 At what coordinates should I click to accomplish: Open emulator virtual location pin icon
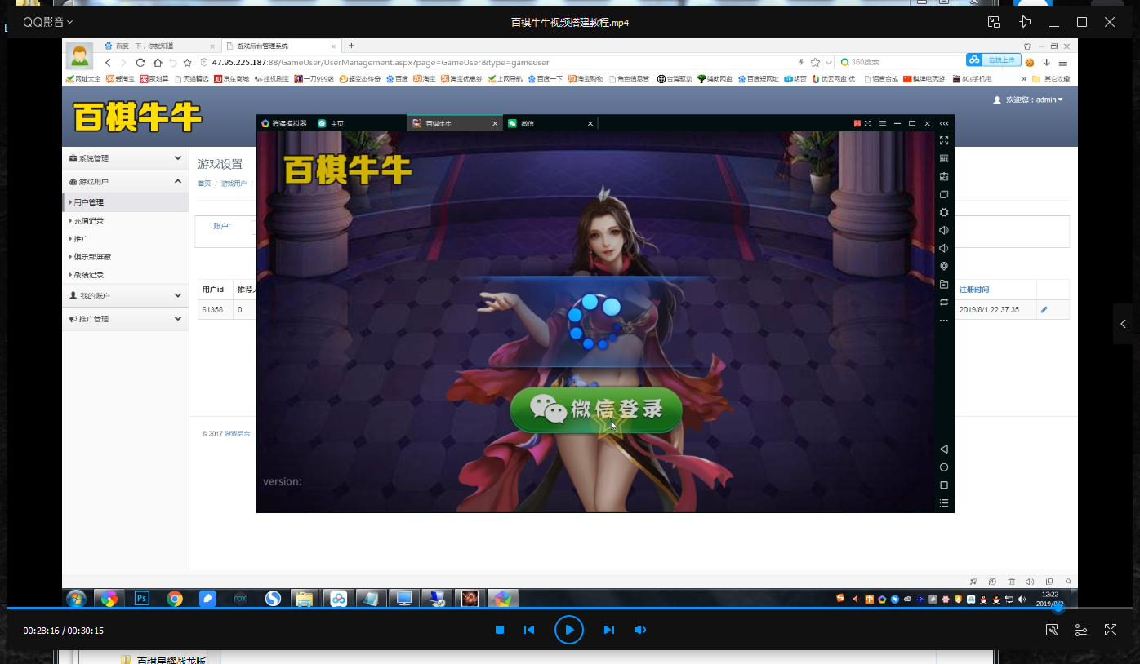(944, 266)
